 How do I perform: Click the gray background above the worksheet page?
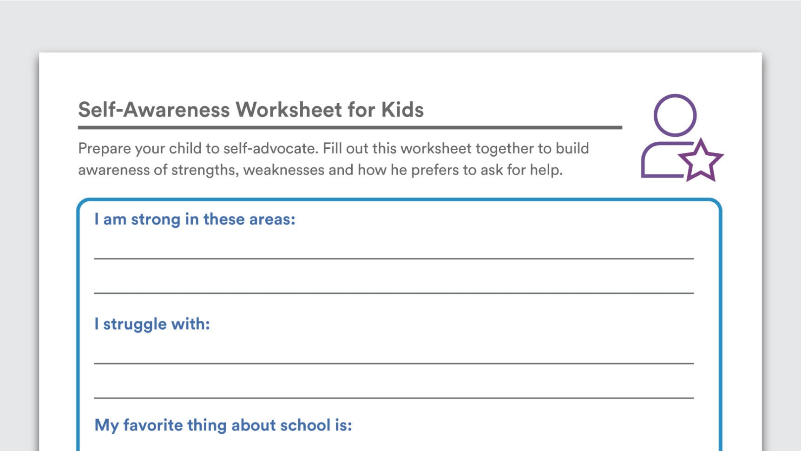(400, 26)
